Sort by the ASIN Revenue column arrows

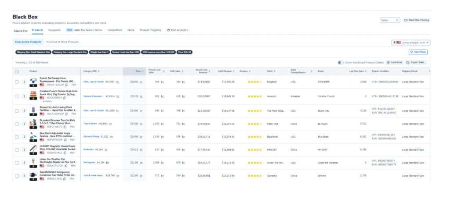[234, 71]
